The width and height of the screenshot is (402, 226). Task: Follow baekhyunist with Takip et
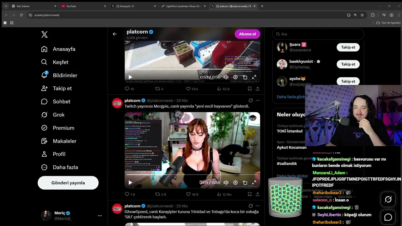[348, 64]
